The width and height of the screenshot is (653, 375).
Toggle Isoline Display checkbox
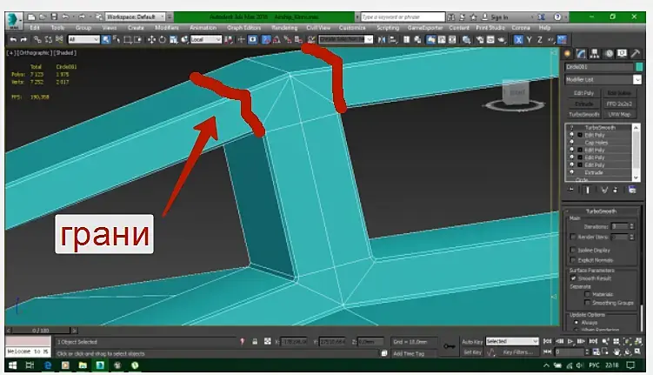point(573,250)
